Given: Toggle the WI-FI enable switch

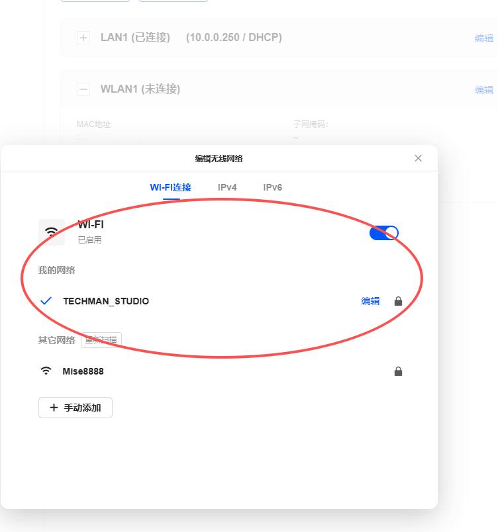Looking at the screenshot, I should click(x=383, y=233).
